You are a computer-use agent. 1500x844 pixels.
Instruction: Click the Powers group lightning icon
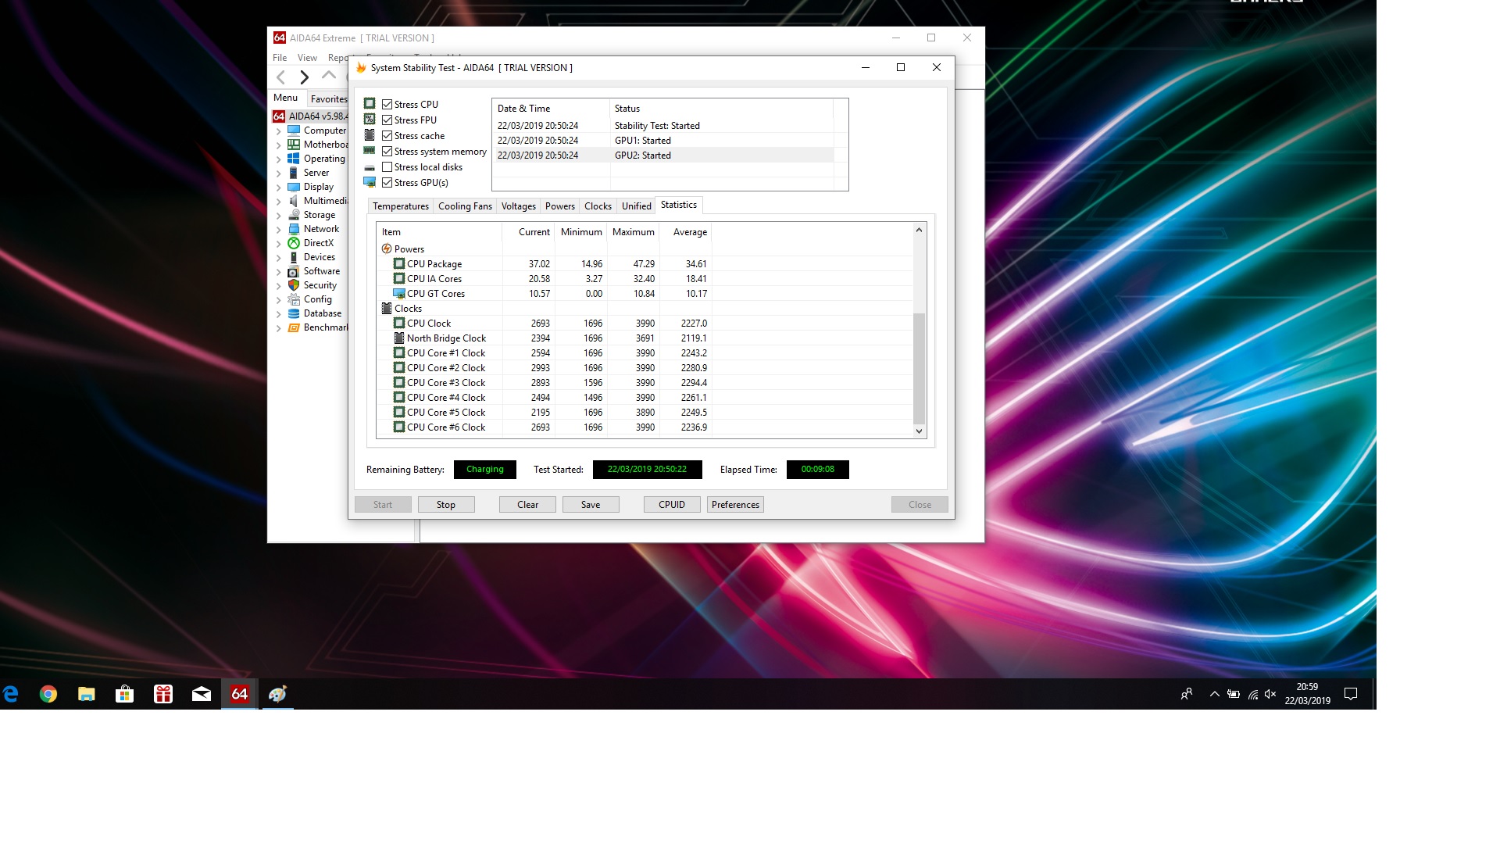(387, 249)
